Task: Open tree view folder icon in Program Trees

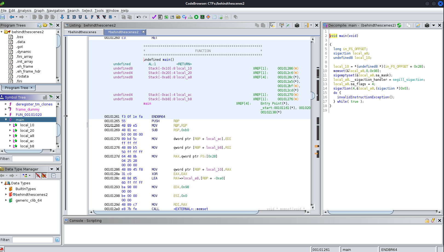Action: click(x=45, y=25)
